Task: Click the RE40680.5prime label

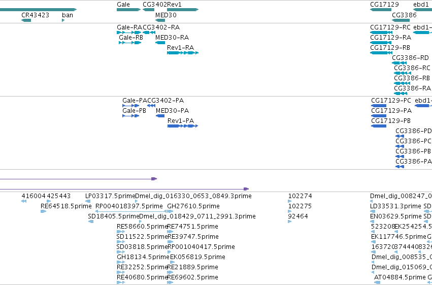Action: 142,278
